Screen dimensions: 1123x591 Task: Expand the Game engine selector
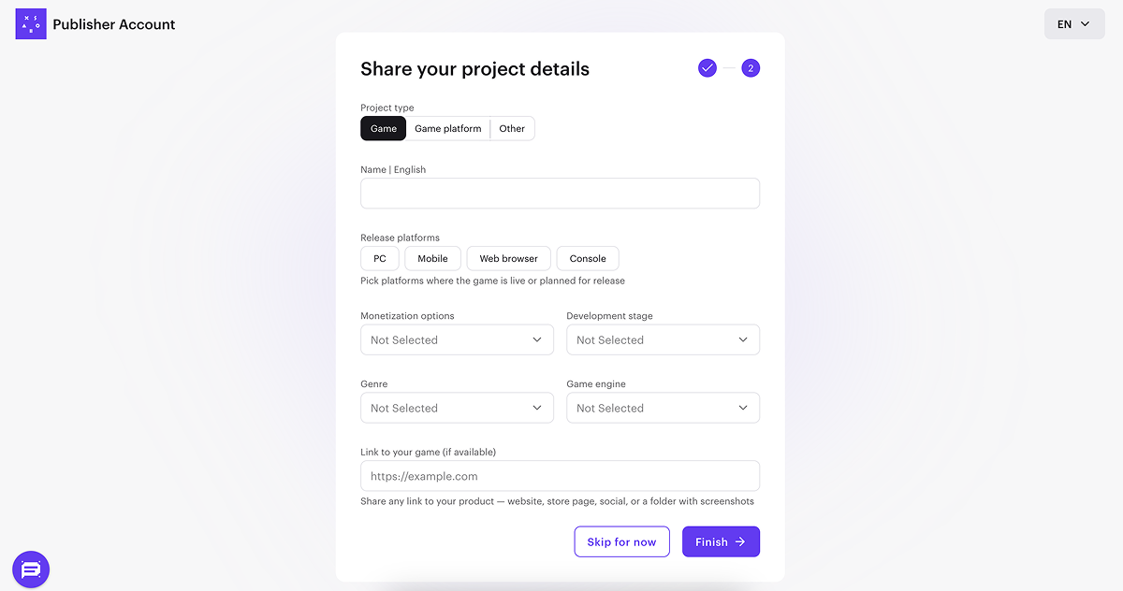click(663, 409)
